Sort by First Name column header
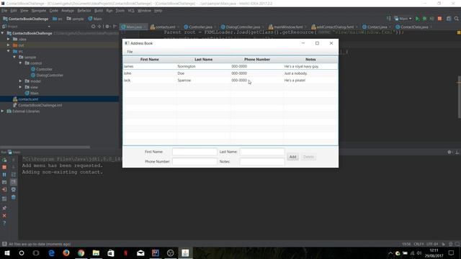Screen dimensions: 461x259 pyautogui.click(x=149, y=59)
